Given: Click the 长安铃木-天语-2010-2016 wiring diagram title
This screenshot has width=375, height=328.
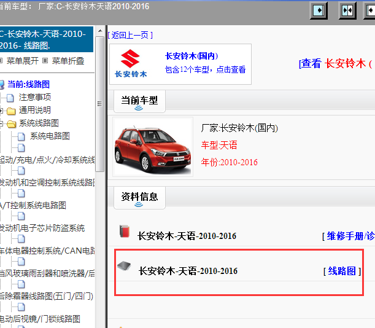Looking at the screenshot, I should click(188, 271).
